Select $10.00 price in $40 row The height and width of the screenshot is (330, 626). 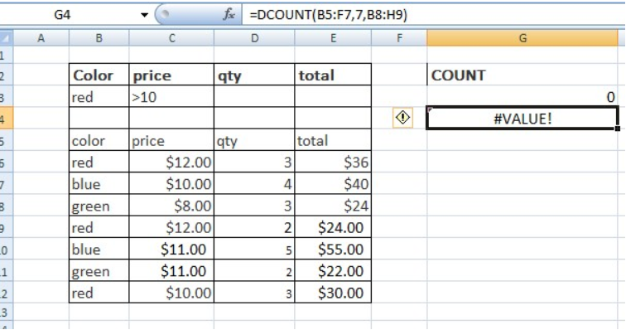(x=171, y=183)
